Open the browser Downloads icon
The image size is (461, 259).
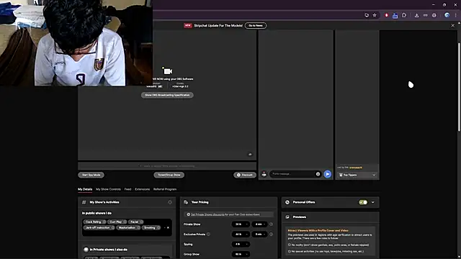(x=416, y=15)
